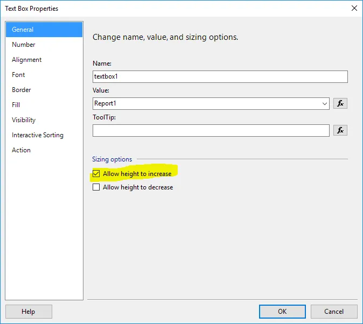Open expression editor next to Value field
Screen dimensions: 363x324
coord(340,103)
